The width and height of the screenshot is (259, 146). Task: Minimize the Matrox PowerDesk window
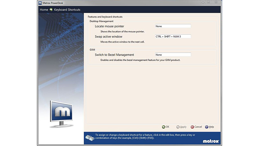(x=203, y=2)
